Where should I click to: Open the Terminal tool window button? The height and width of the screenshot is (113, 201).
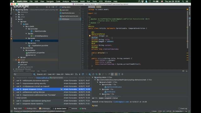(x=73, y=109)
